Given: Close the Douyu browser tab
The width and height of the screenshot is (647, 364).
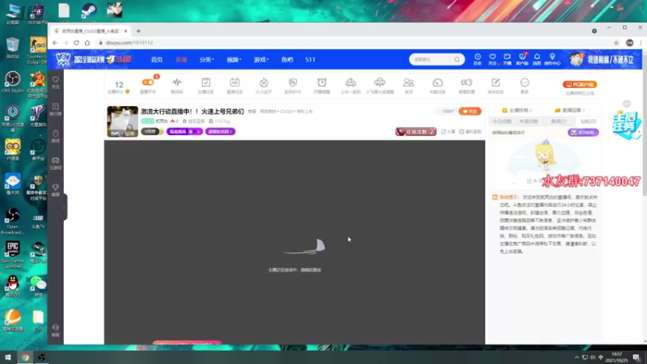Looking at the screenshot, I should 126,31.
